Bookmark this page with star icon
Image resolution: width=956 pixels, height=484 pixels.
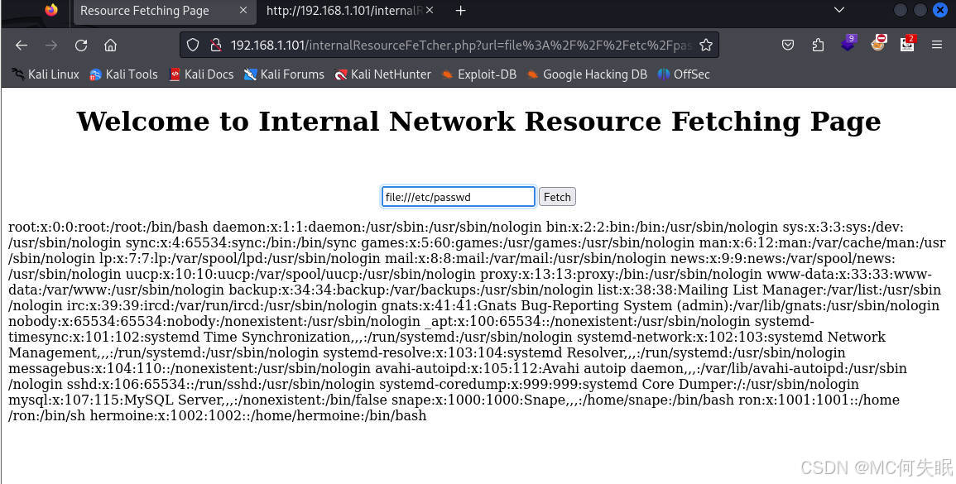pos(705,46)
